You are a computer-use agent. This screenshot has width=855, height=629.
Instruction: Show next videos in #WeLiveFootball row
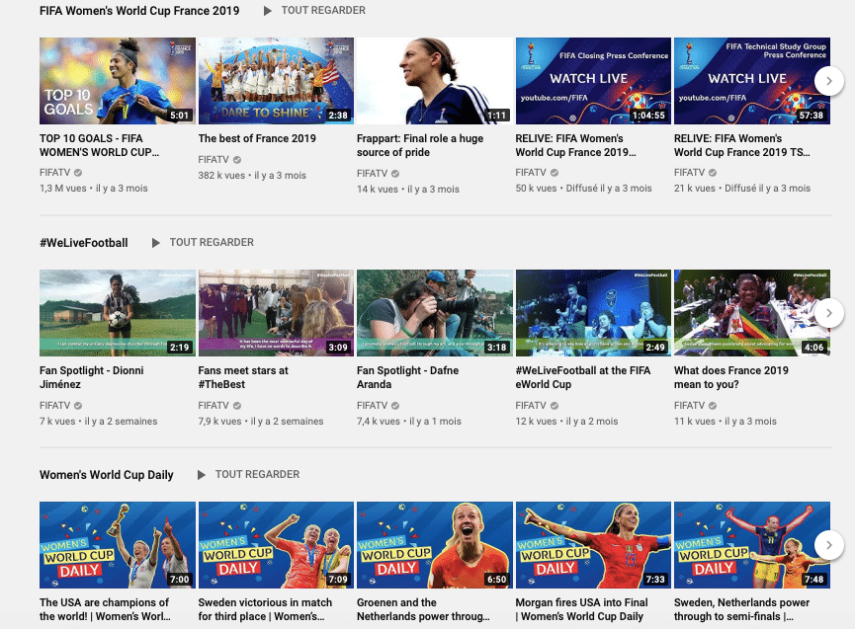tap(829, 313)
